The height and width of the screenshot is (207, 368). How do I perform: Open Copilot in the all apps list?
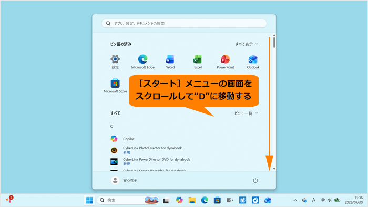184,139
